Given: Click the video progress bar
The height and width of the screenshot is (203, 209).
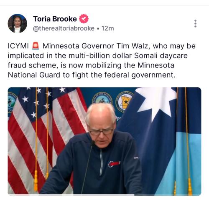Looking at the screenshot, I should [x=104, y=195].
